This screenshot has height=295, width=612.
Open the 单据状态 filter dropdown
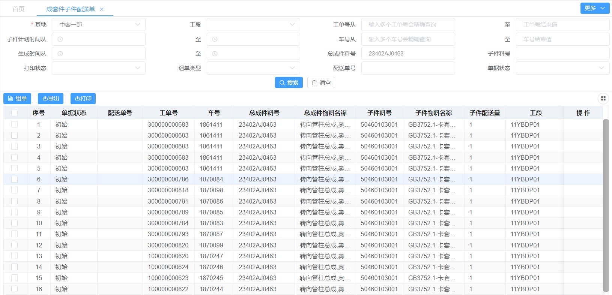tap(562, 68)
